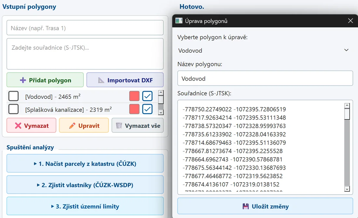Tick the selection checkbox for Vodovod row
Viewport: 358px width, 218px height.
tap(13, 96)
